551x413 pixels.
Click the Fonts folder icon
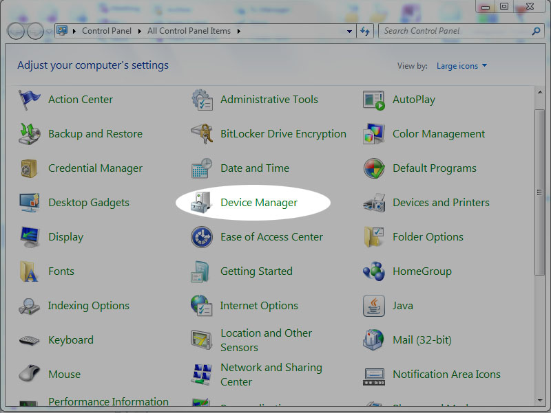(29, 271)
